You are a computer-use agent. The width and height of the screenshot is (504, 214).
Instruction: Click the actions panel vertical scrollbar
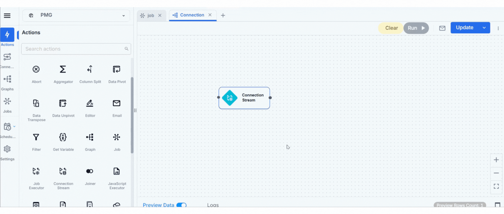[x=132, y=115]
